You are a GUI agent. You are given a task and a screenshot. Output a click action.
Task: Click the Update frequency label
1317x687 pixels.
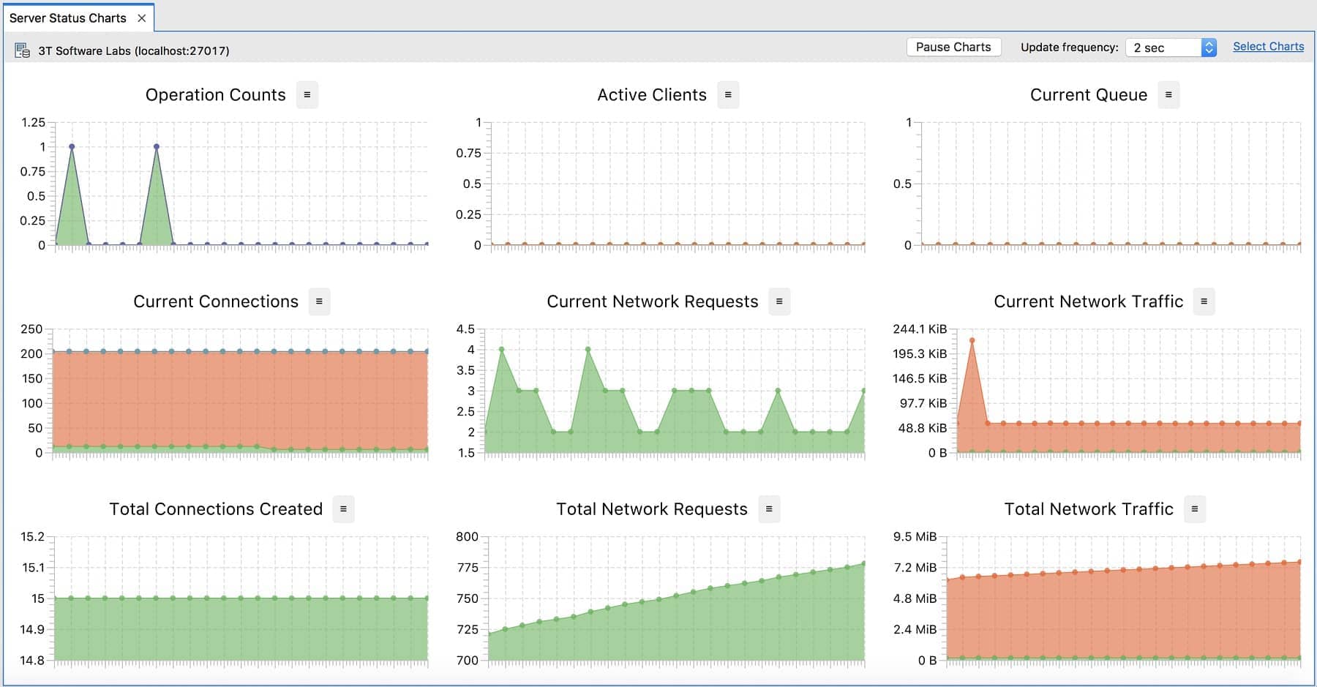[x=1070, y=48]
